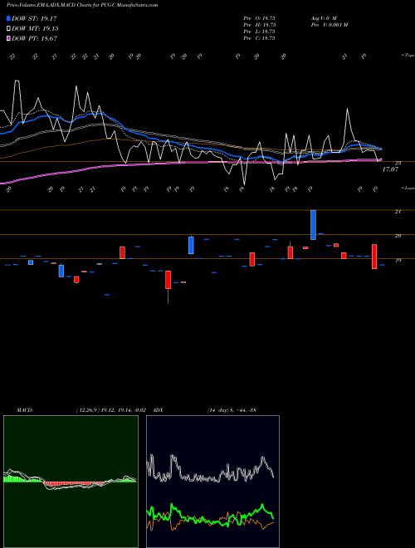The image size is (415, 548).
Task: Click the last large red candlestick
Action: pyautogui.click(x=374, y=257)
